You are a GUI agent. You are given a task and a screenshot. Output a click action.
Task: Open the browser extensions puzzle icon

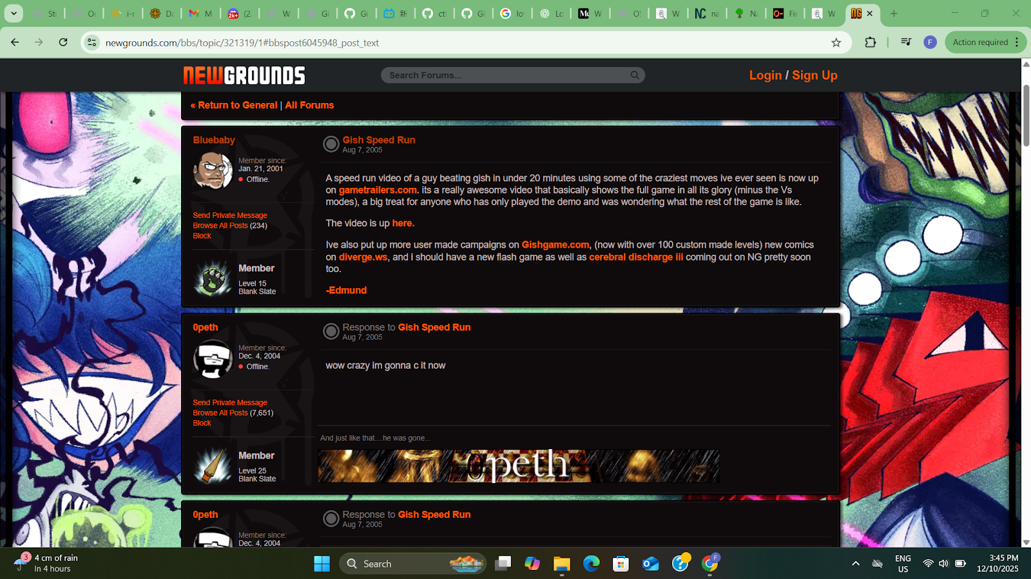(x=871, y=42)
